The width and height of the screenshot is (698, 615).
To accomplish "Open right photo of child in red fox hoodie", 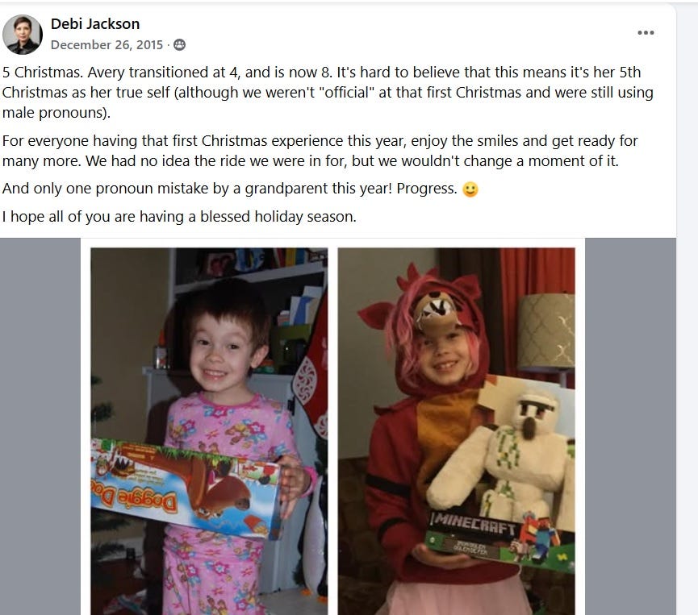I will point(456,431).
